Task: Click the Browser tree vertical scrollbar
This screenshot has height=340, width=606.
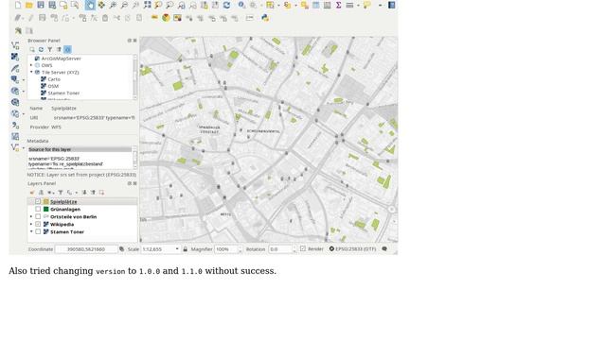Action: coord(134,77)
